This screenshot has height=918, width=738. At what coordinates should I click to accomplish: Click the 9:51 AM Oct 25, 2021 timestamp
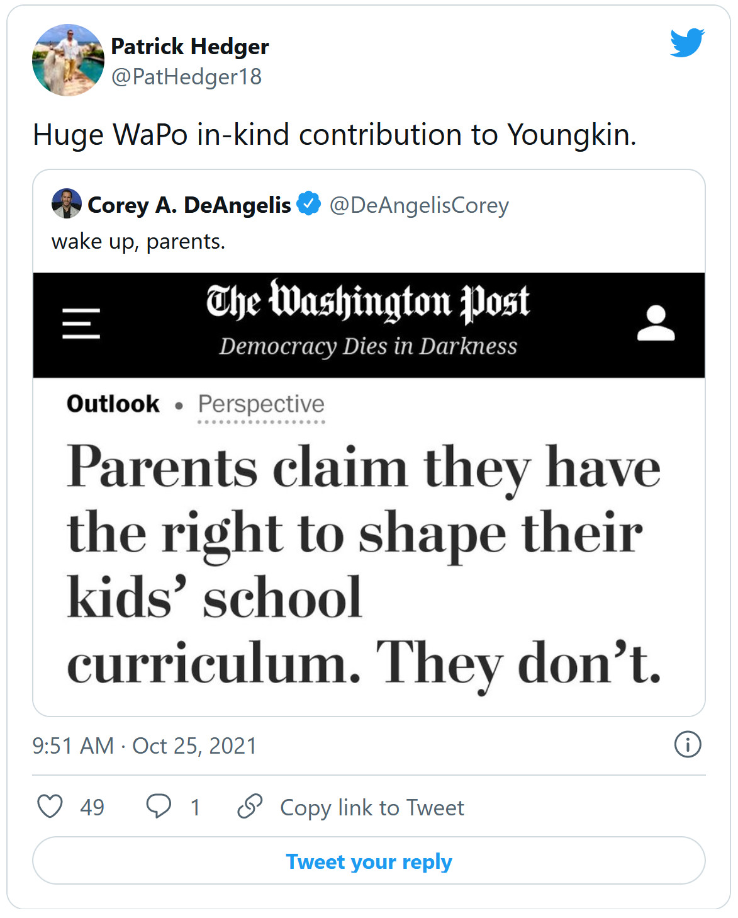pos(145,746)
